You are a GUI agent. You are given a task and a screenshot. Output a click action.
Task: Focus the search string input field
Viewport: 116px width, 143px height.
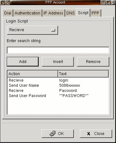click(x=58, y=50)
